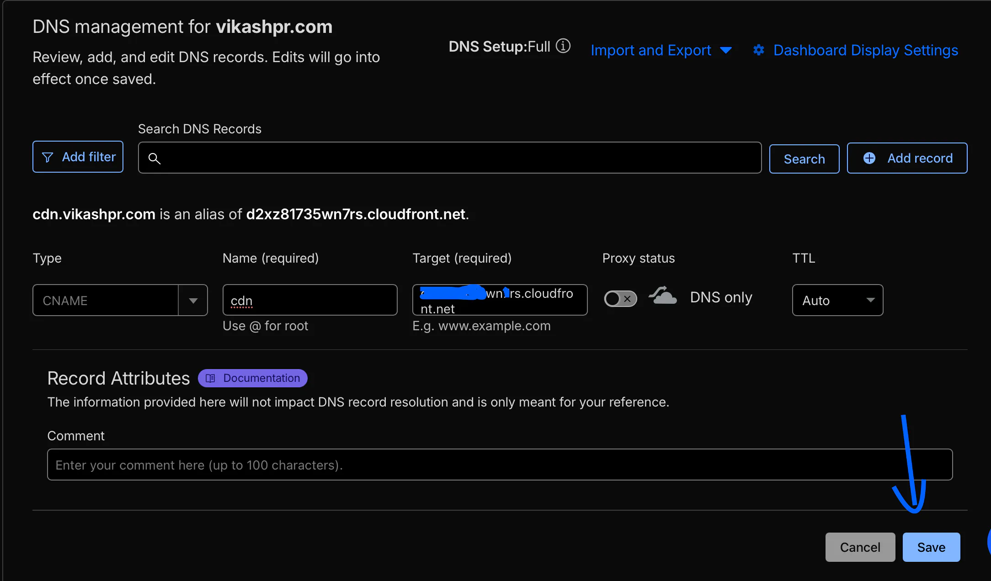Open Dashboard Display Settings
The image size is (991, 581).
(x=865, y=50)
